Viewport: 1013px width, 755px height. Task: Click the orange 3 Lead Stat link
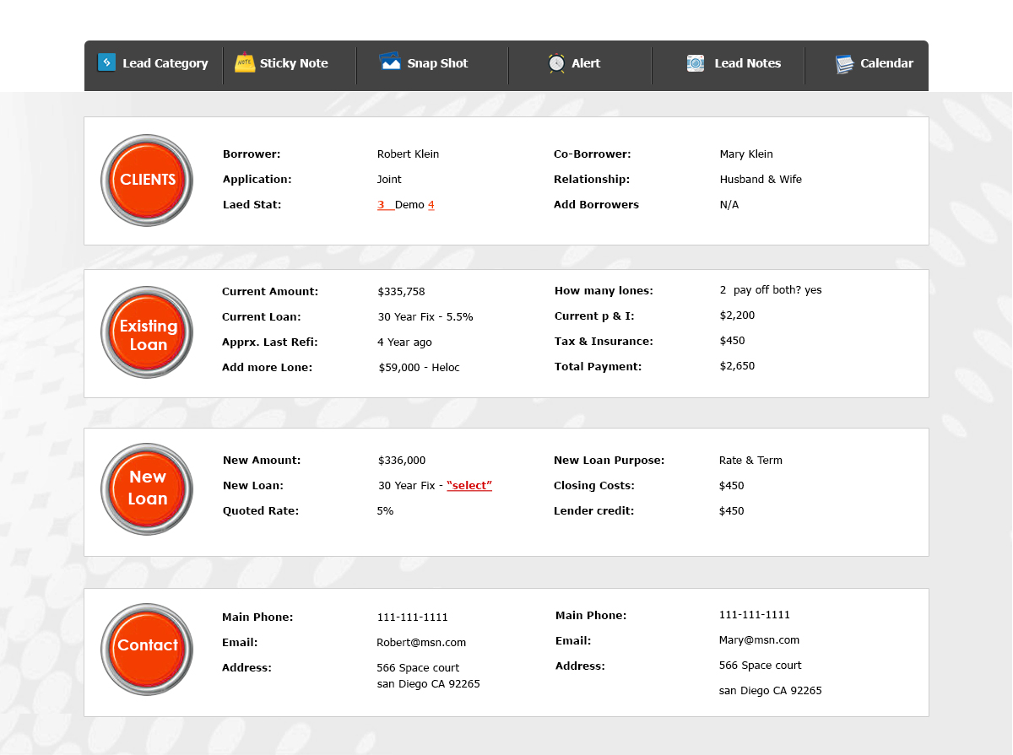[382, 205]
